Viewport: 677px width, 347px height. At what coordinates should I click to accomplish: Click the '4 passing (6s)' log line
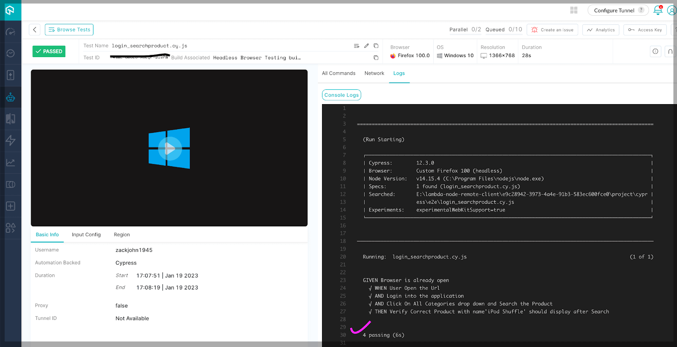(383, 335)
